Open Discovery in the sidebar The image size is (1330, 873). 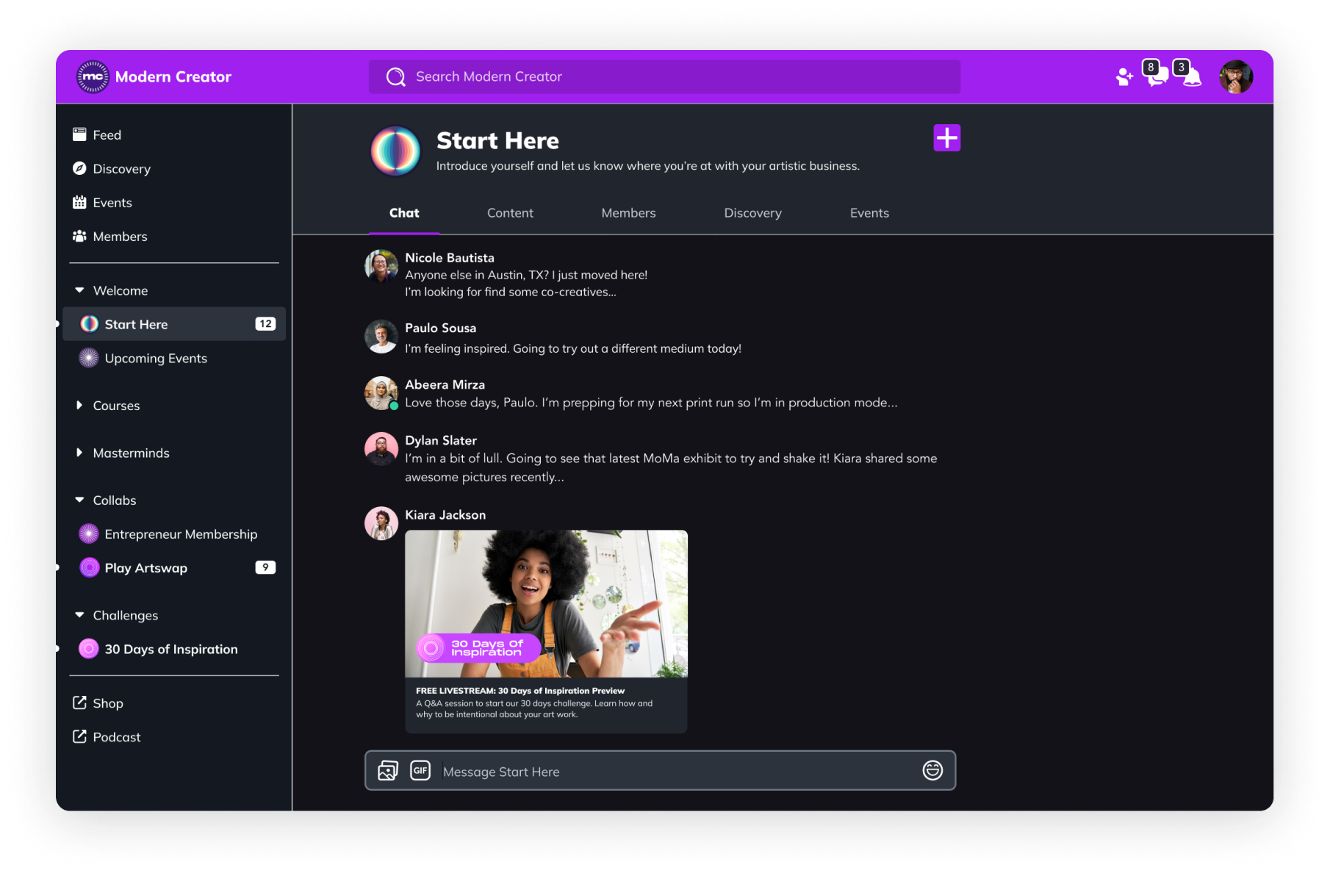coord(122,168)
